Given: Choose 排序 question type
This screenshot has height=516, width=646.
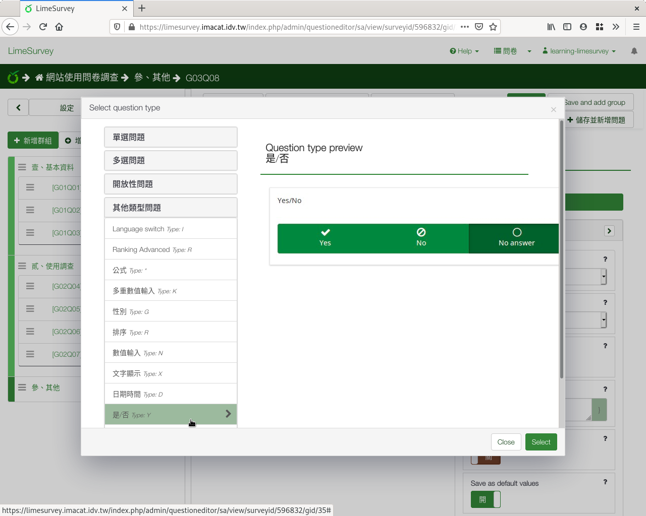Looking at the screenshot, I should pyautogui.click(x=171, y=332).
